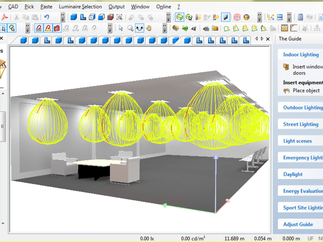Click the street scene road icon
The height and width of the screenshot is (242, 323).
[194, 28]
